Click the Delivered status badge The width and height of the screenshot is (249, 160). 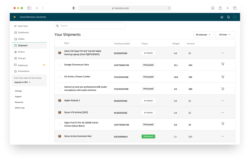point(148,136)
